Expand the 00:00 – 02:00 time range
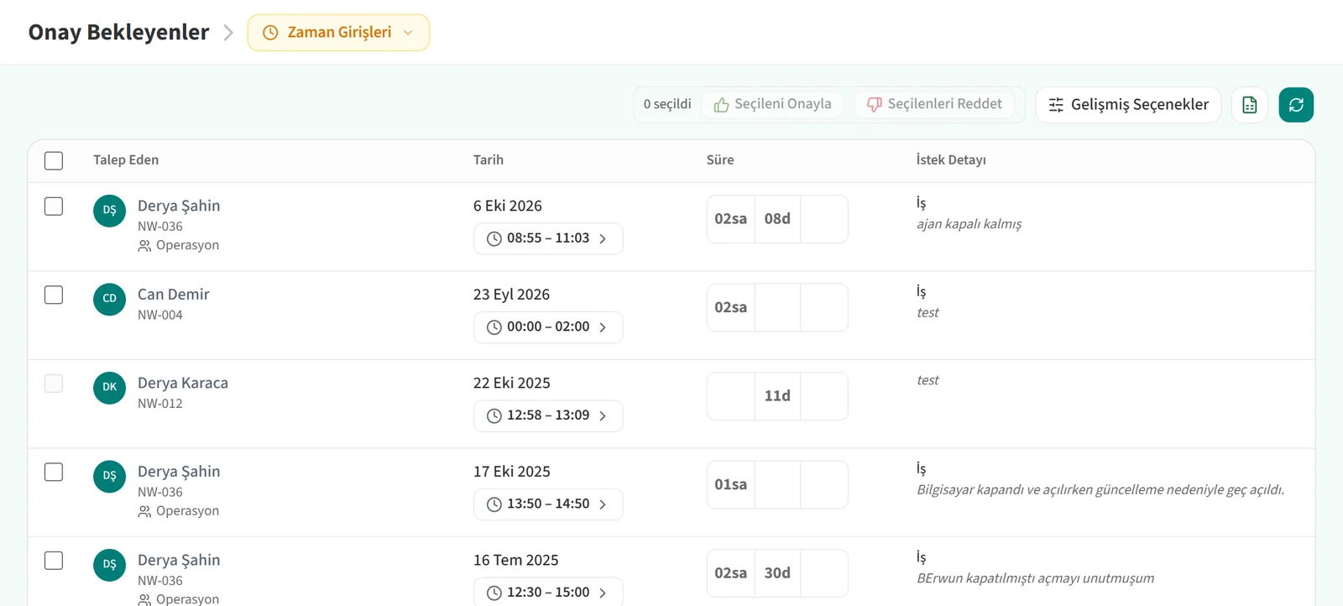Screen dimensions: 1343x606 [548, 327]
